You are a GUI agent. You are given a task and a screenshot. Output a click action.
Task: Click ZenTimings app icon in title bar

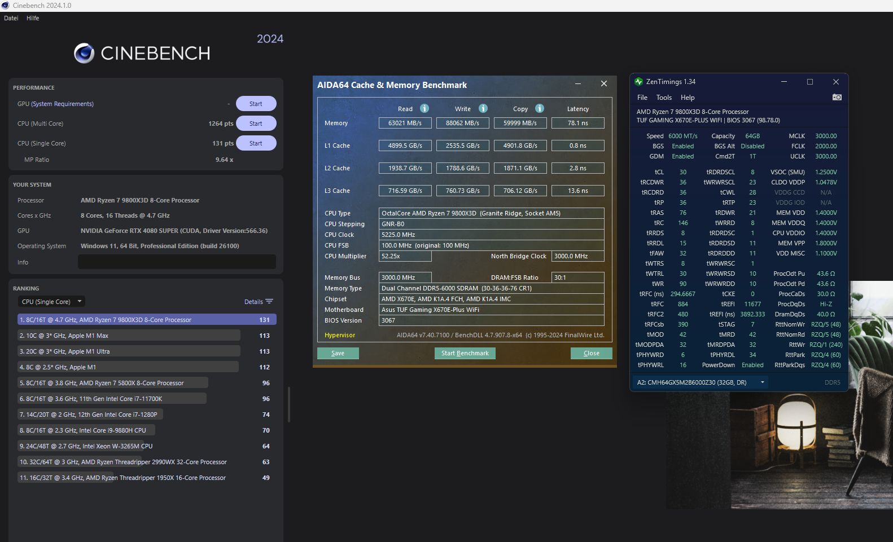pyautogui.click(x=638, y=82)
